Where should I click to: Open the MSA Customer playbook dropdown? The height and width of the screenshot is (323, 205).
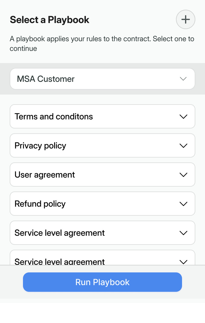tap(102, 79)
